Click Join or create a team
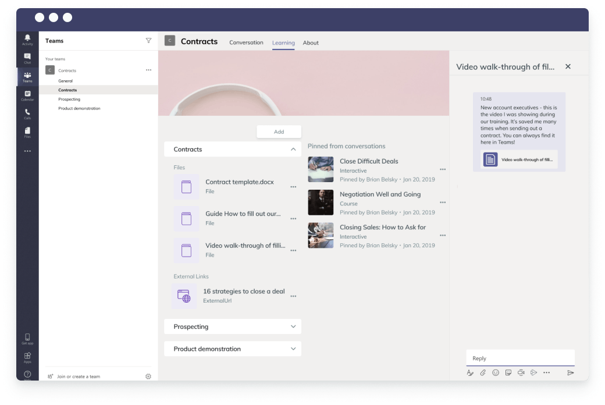Screen dimensions: 605x405 [79, 376]
